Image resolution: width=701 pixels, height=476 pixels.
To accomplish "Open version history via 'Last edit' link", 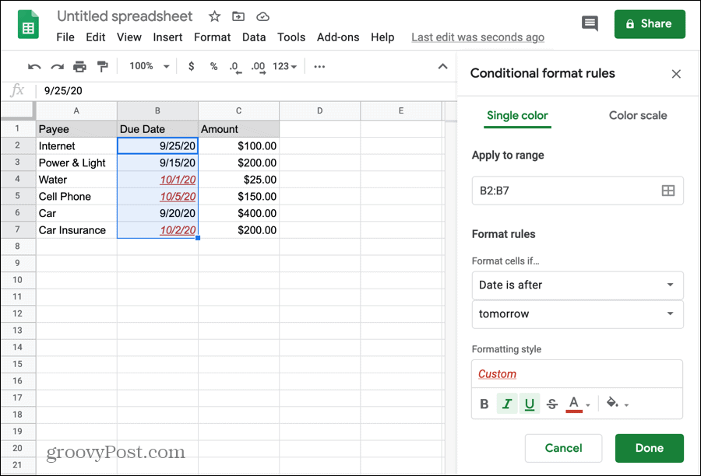I will point(477,37).
